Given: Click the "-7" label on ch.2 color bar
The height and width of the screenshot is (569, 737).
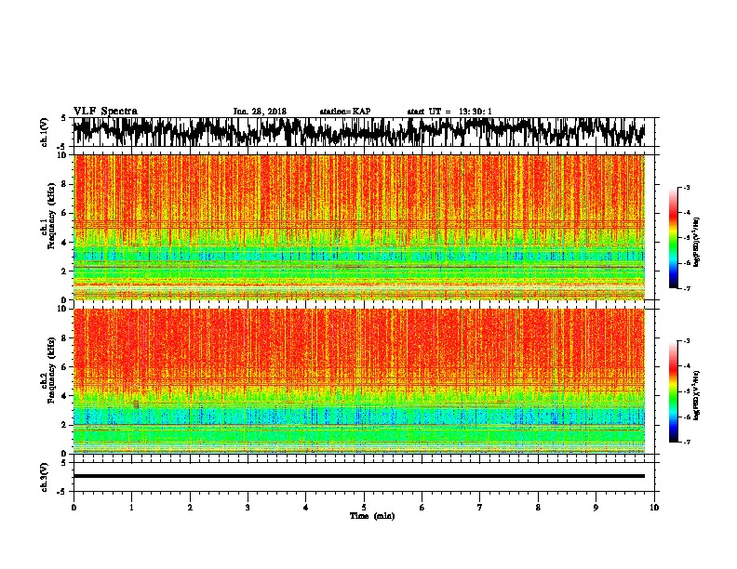Looking at the screenshot, I should 686,442.
